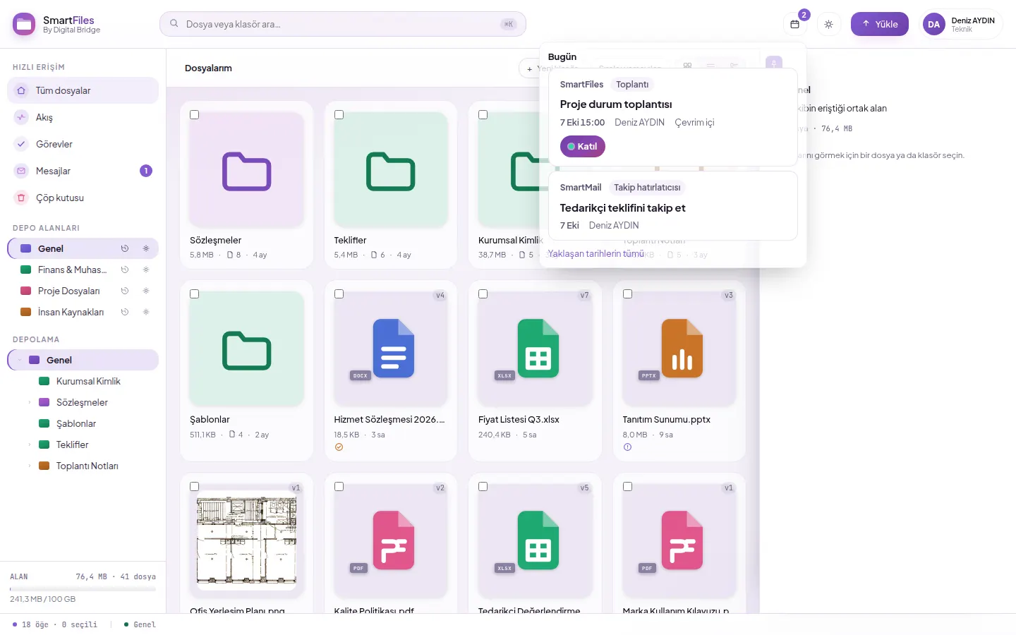Click the info icon under Tanıtım Sunumu.pptx
Viewport: 1016px width, 635px height.
(x=627, y=447)
